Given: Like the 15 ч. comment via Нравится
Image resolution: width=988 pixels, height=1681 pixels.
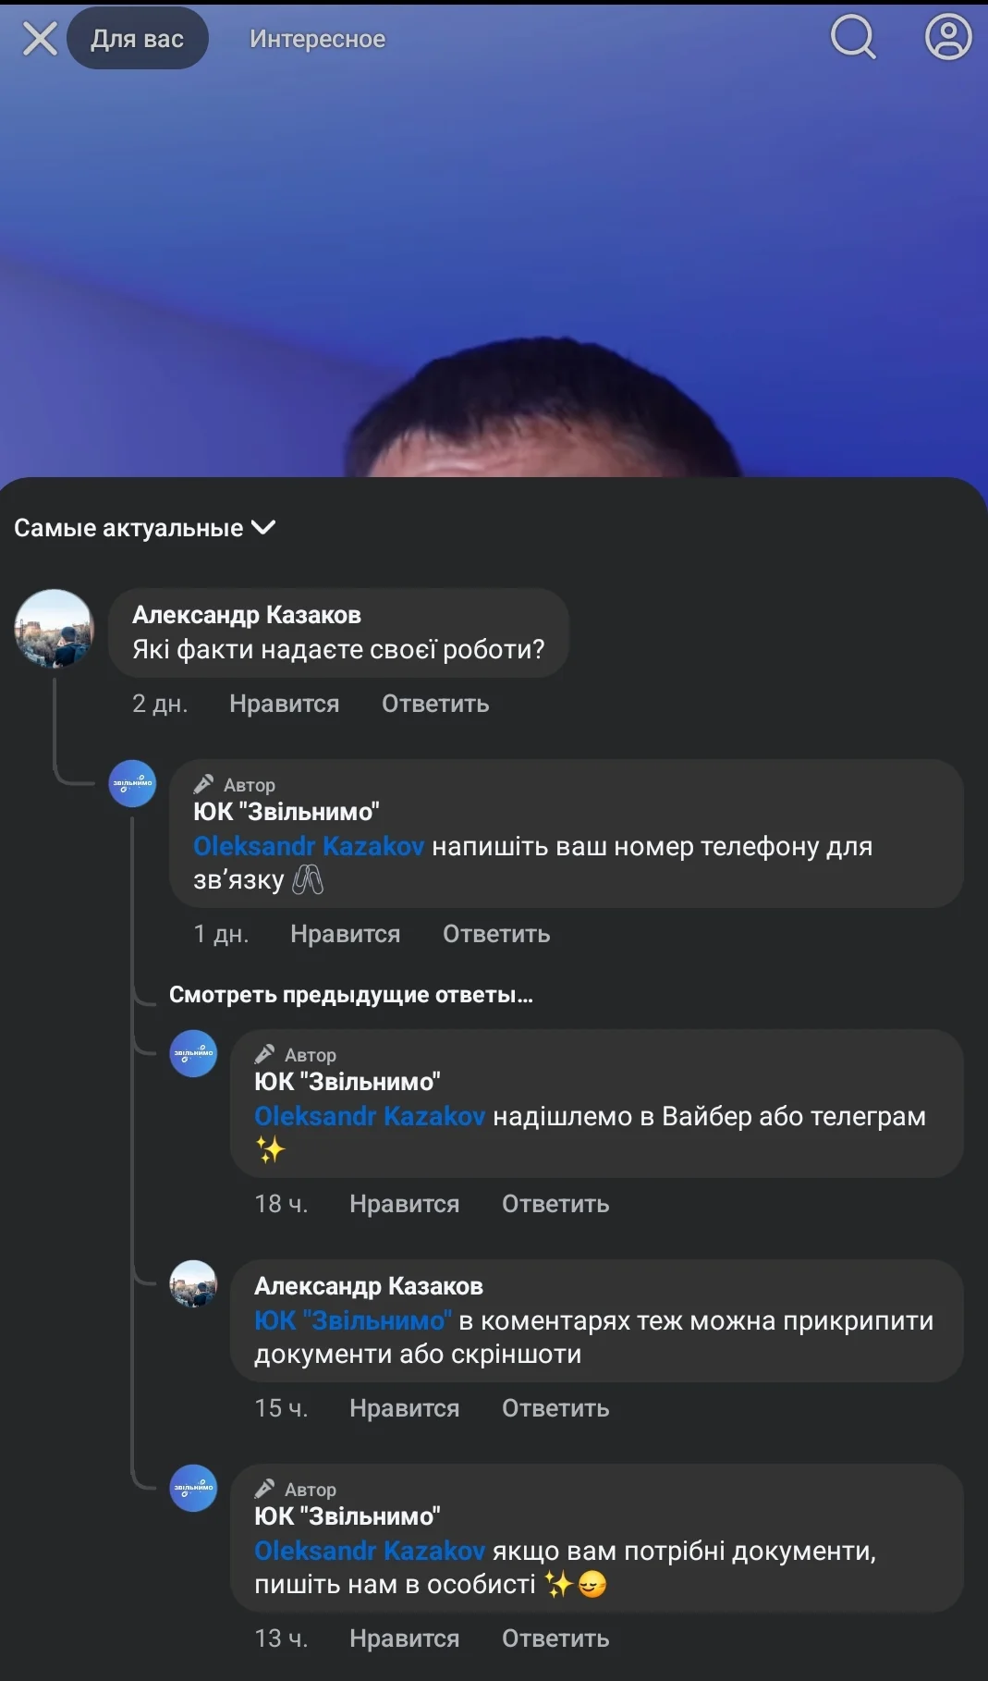Looking at the screenshot, I should tap(402, 1408).
